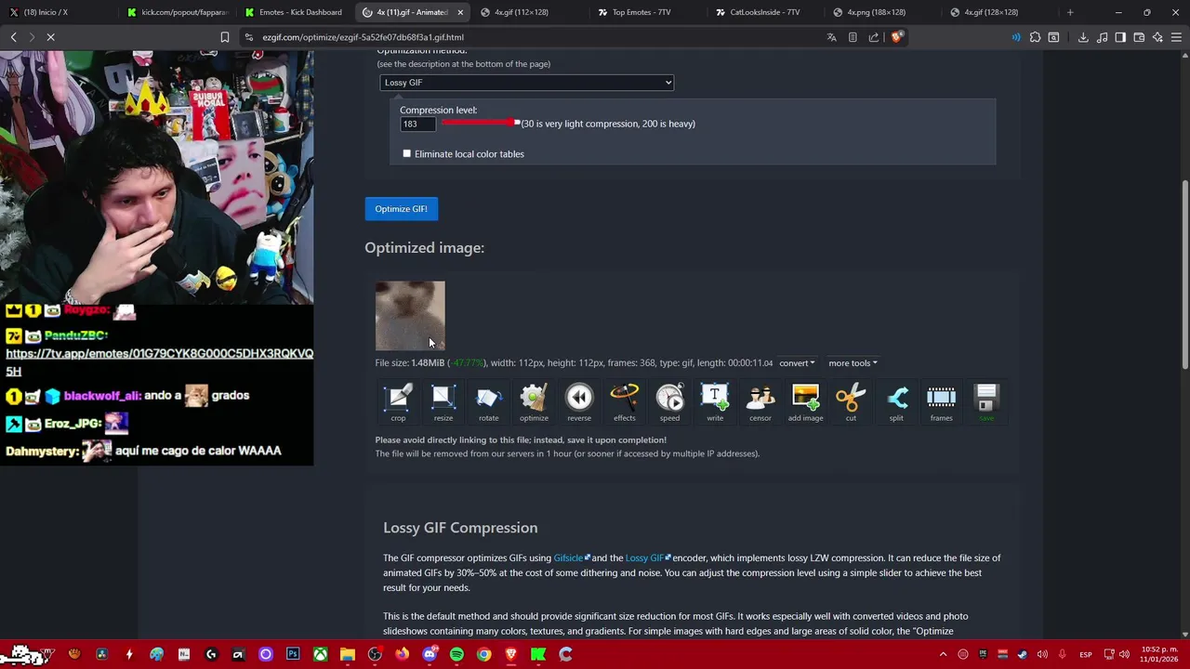Open the optimize tool icon

[534, 403]
